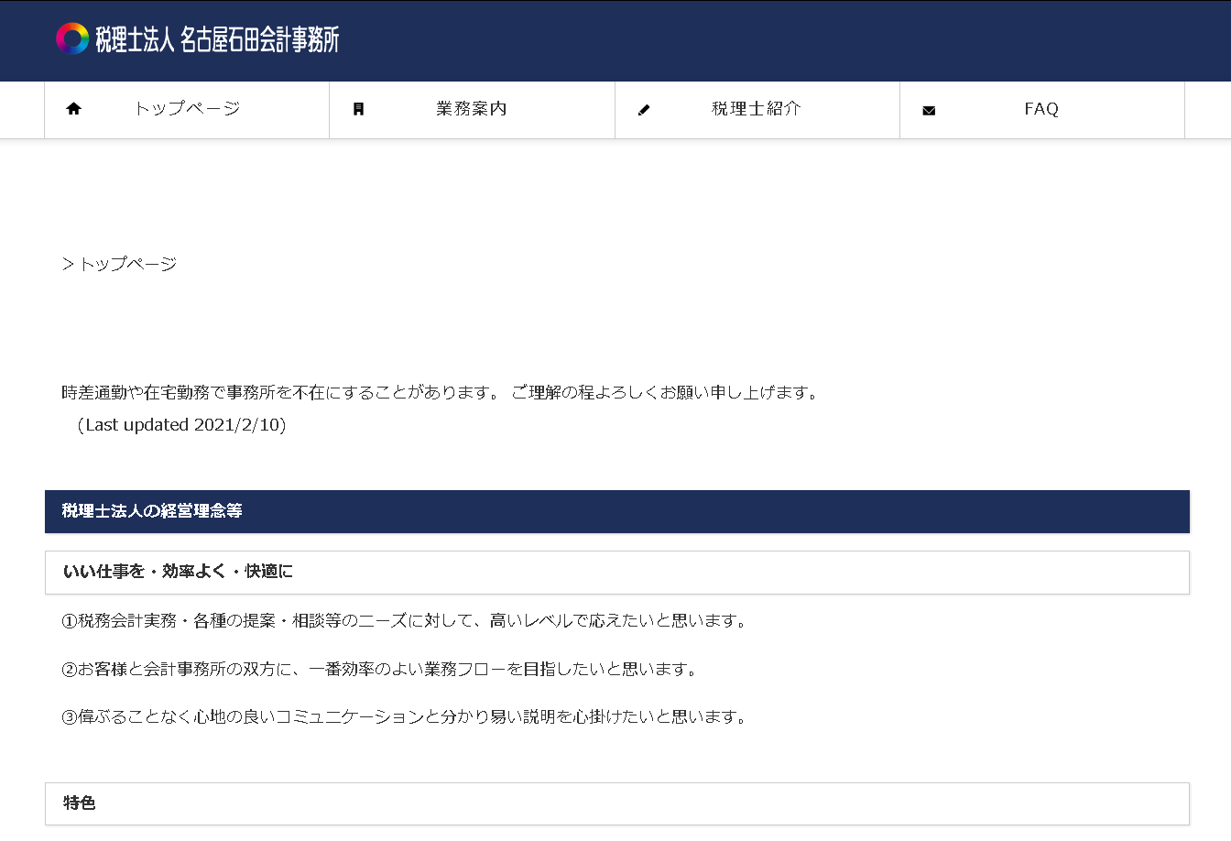Open the トップページ navigation menu item

point(186,108)
